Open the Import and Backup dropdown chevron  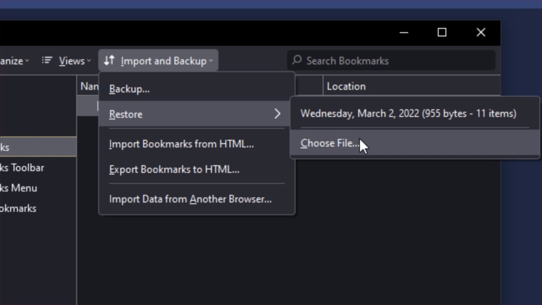click(x=211, y=60)
